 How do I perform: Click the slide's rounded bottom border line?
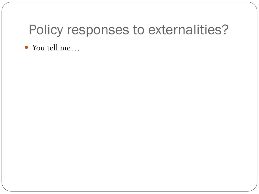tap(129, 191)
